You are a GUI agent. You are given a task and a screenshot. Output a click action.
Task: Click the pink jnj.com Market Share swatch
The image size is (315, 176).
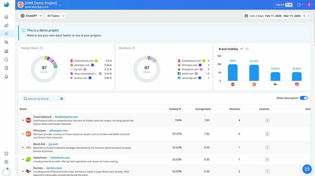pos(85,69)
